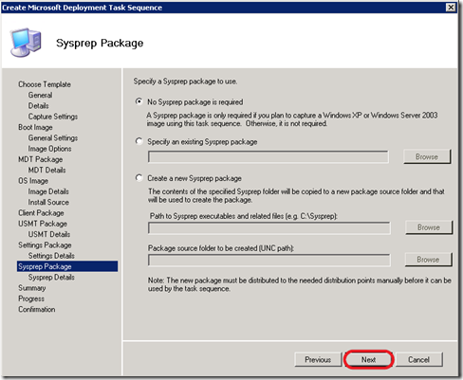The image size is (463, 380).
Task: Click the existing Sysprep package path field
Action: [x=269, y=156]
